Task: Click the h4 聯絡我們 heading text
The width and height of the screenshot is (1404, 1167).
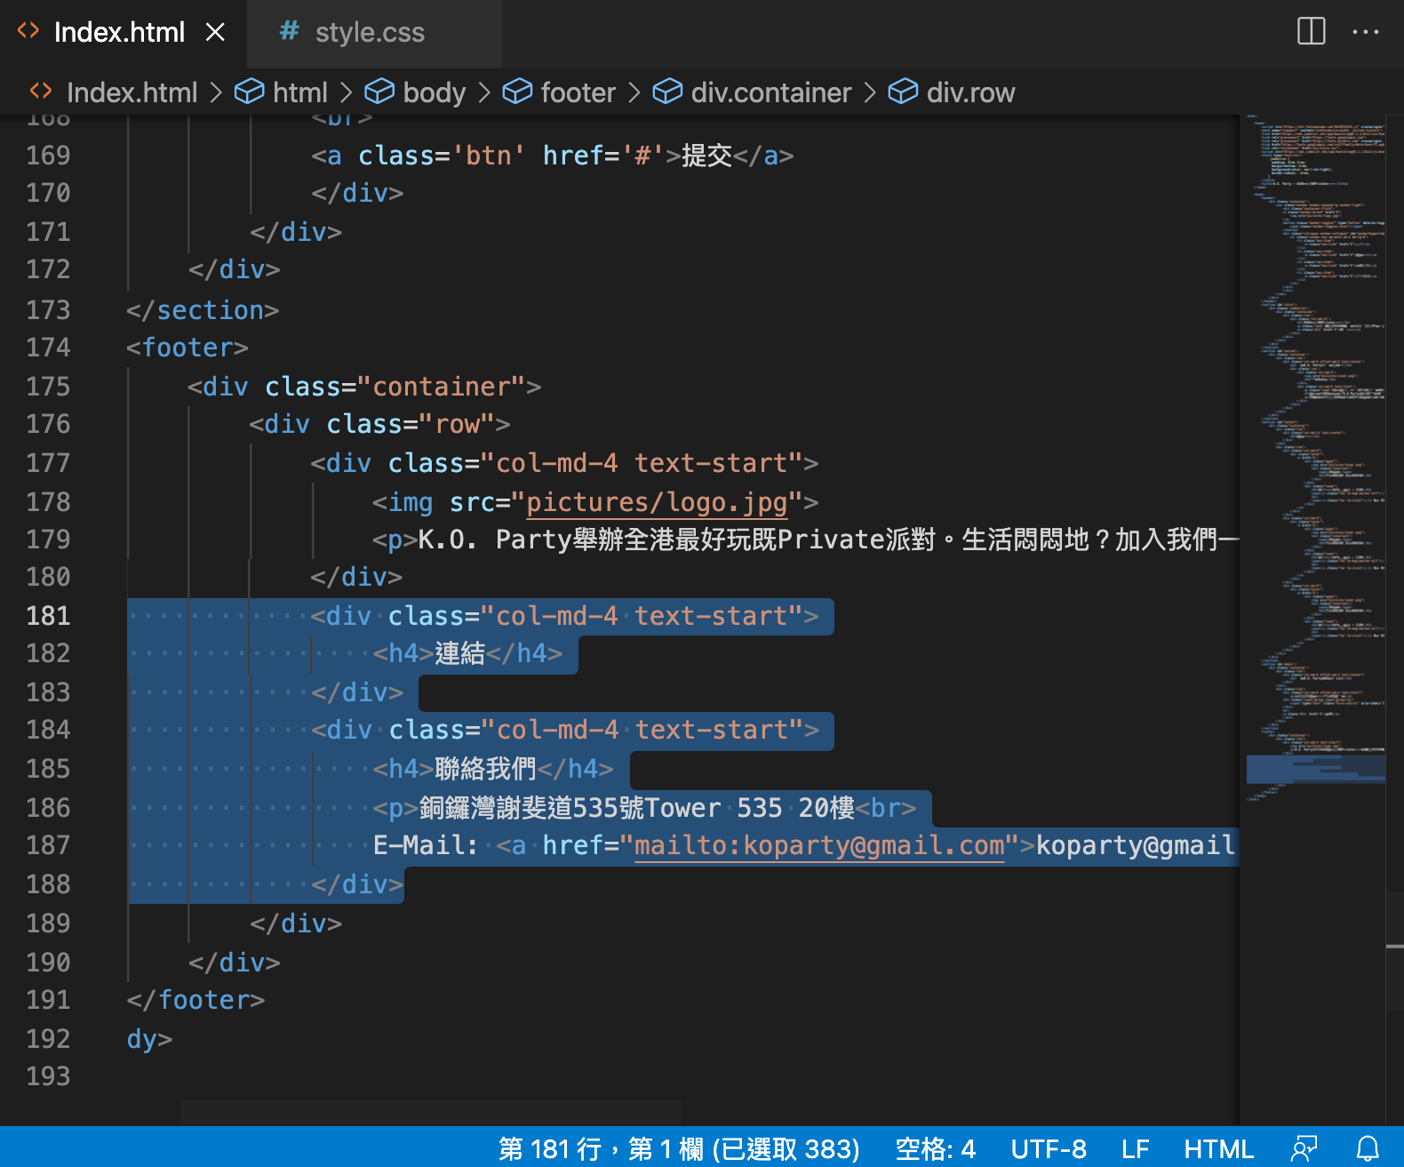Action: pyautogui.click(x=486, y=769)
